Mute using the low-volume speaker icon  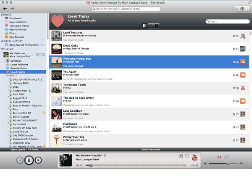click(x=205, y=164)
